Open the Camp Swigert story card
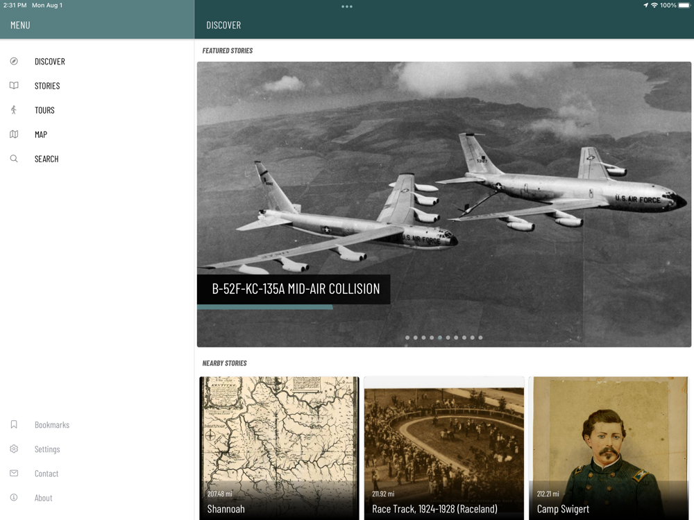Screen dimensions: 694x520 (x=609, y=448)
